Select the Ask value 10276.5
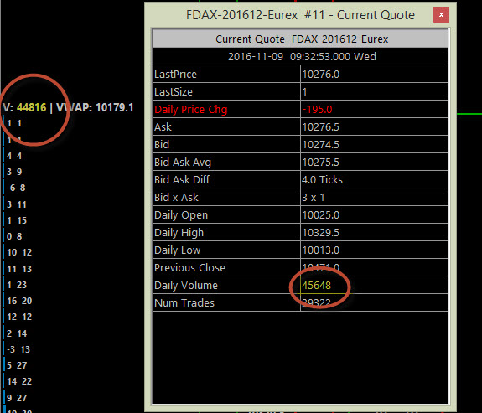The image size is (482, 413). tap(320, 127)
